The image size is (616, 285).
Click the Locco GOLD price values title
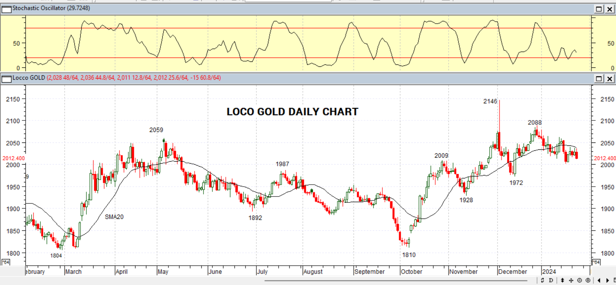(117, 78)
